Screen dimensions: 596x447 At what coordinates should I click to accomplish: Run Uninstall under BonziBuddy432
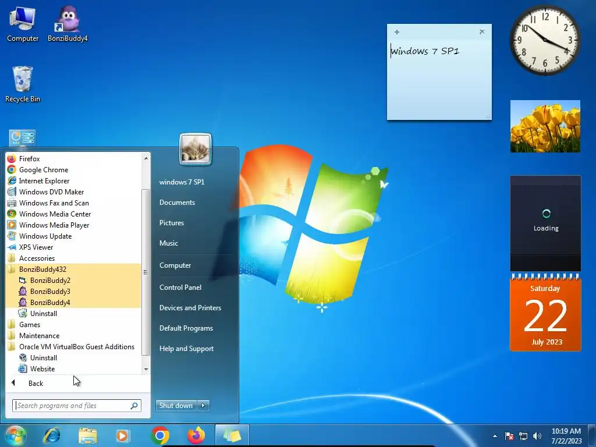(73, 313)
